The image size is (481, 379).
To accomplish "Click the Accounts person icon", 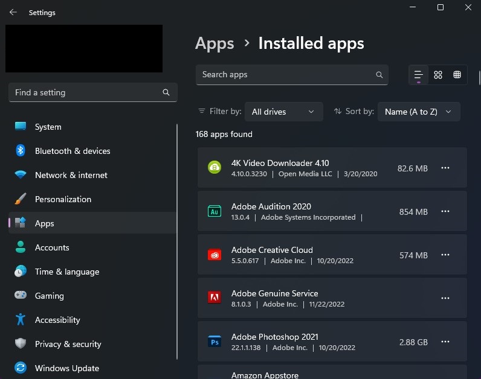I will [21, 247].
